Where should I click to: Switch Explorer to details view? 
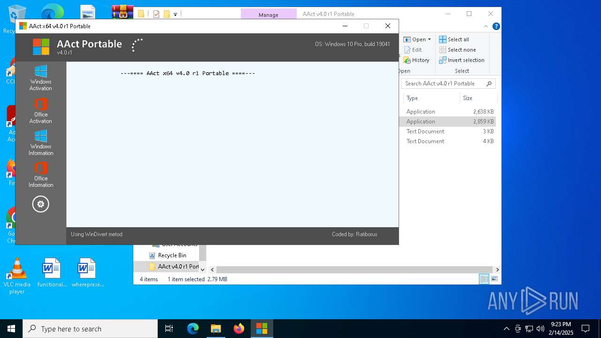(484, 279)
